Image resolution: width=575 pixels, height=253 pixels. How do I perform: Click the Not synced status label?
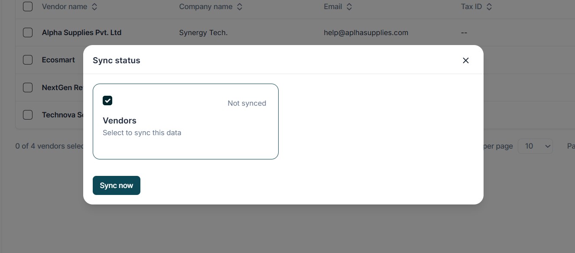point(247,103)
